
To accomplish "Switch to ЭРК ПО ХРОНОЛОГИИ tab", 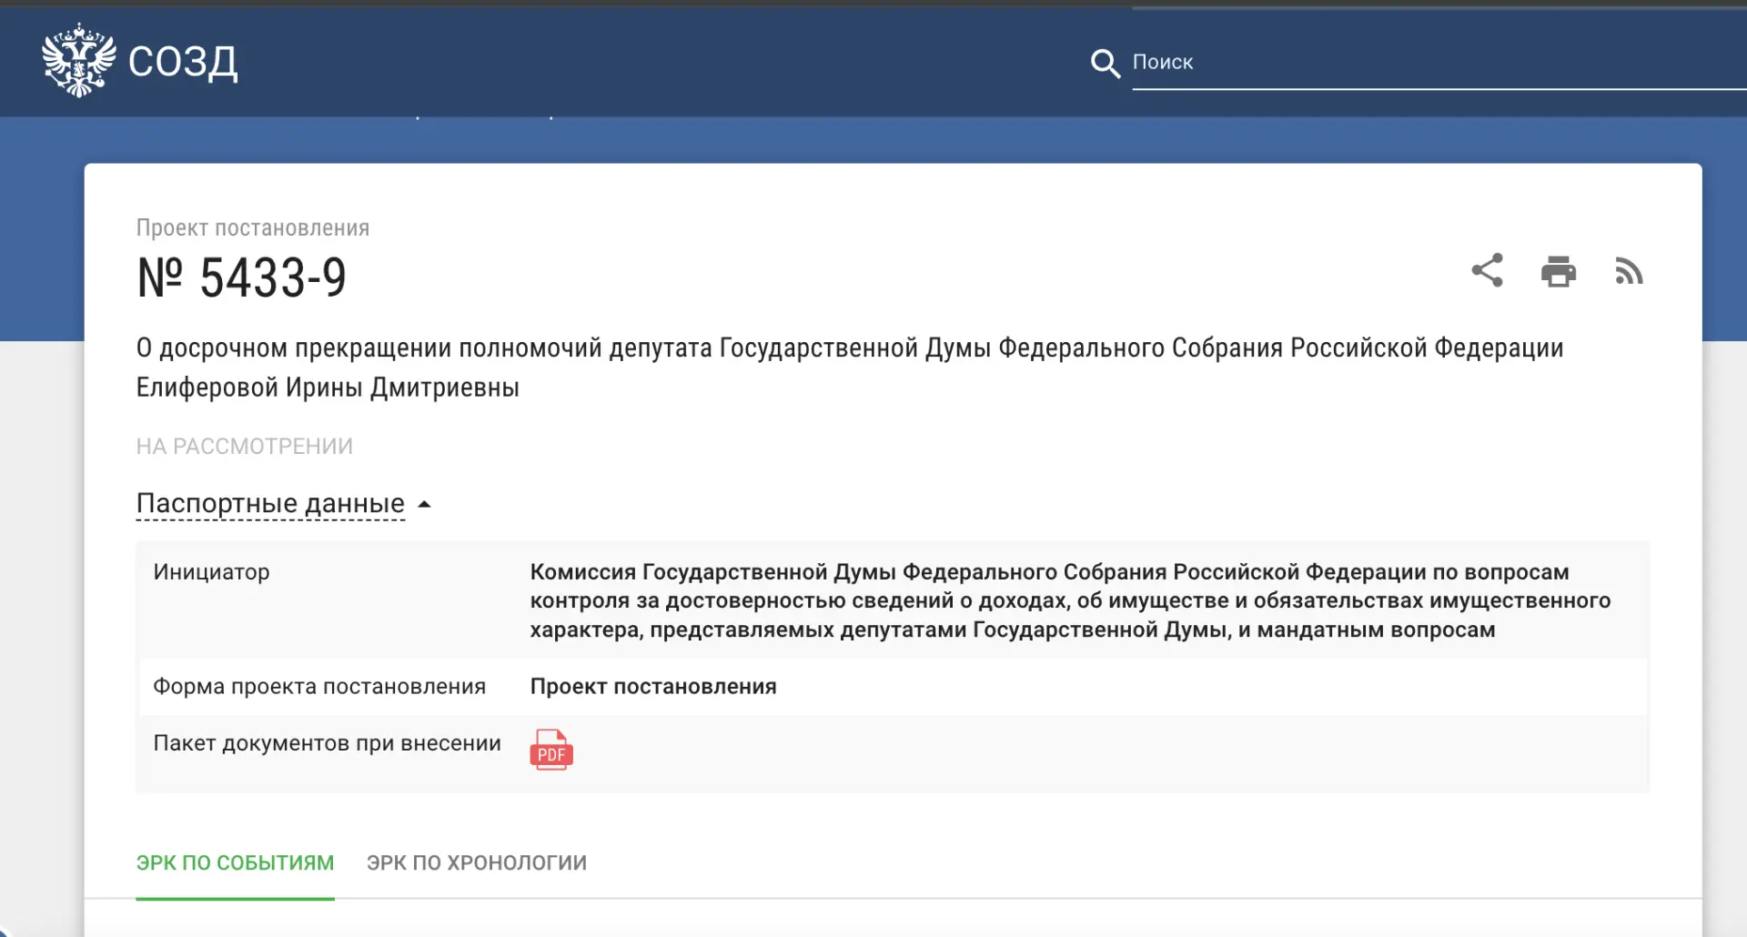I will pyautogui.click(x=477, y=862).
